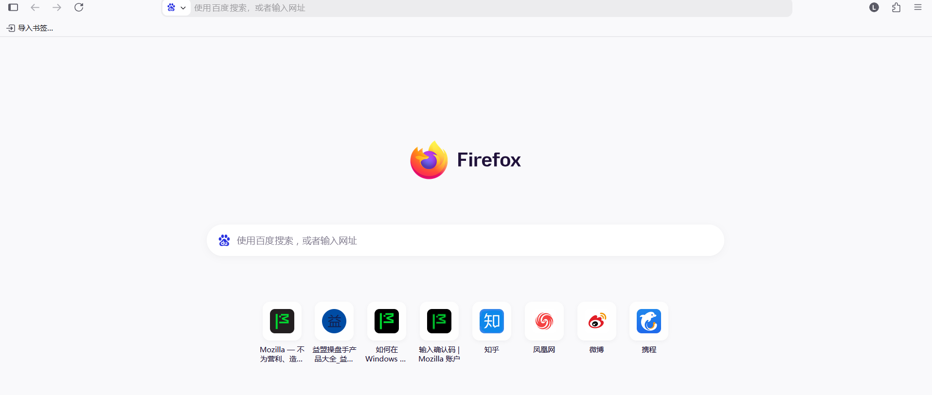Click the 携程 shortcut label text

point(649,350)
